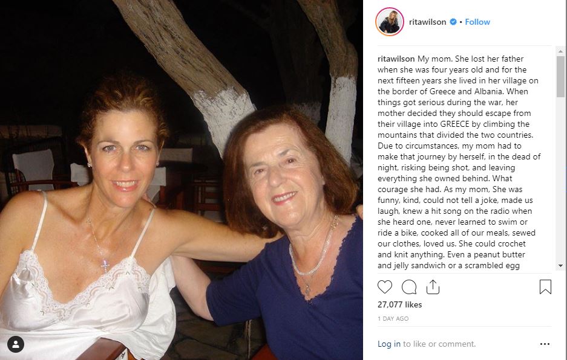567x360 pixels.
Task: Click the caption scrollbar down arrow
Action: point(560,265)
